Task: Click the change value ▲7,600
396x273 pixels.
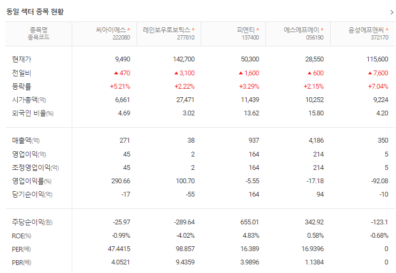Action: click(378, 73)
